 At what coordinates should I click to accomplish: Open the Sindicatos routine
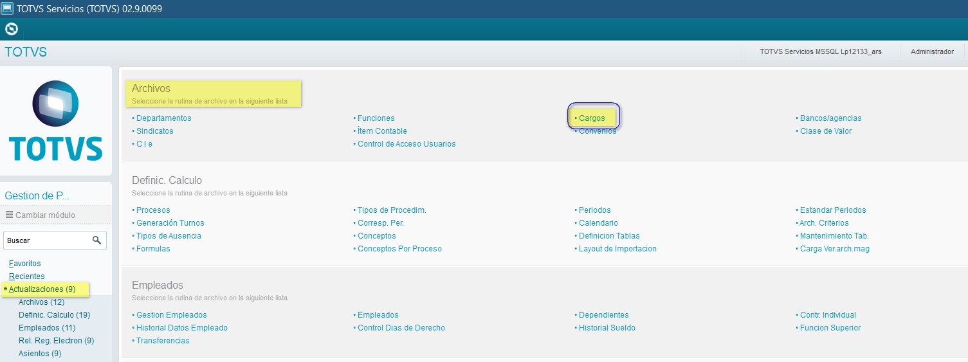pyautogui.click(x=154, y=131)
